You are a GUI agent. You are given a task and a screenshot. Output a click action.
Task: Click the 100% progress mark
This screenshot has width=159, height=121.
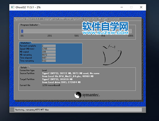point(131,36)
